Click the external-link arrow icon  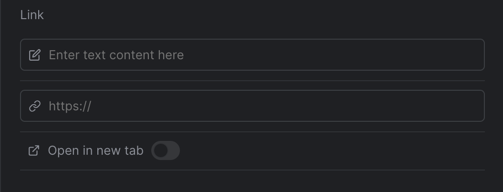coord(34,150)
